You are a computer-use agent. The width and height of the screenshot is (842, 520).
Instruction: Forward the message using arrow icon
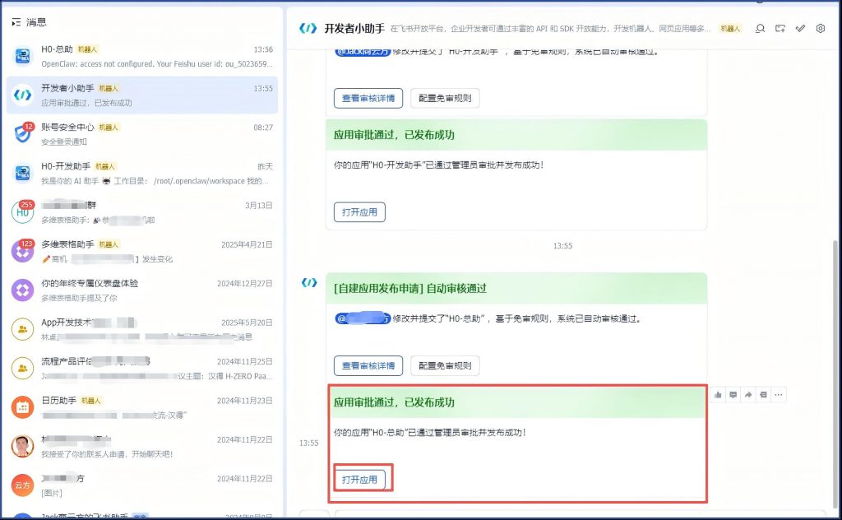[748, 395]
